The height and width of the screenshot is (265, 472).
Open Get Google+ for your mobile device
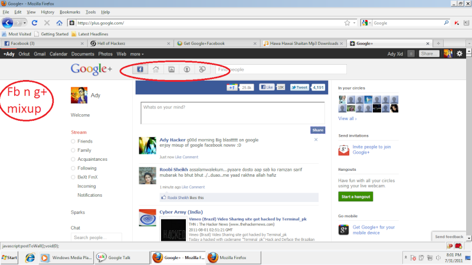pos(373,230)
